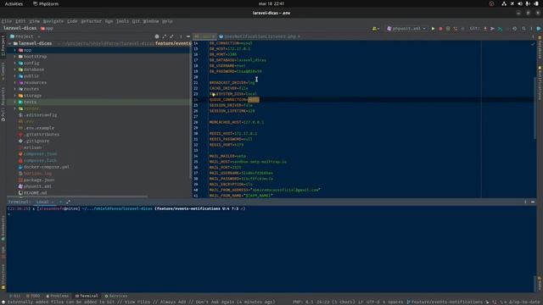Viewport: 543px width, 305px height.
Task: Open the TODO tool window button
Action: pos(33,296)
